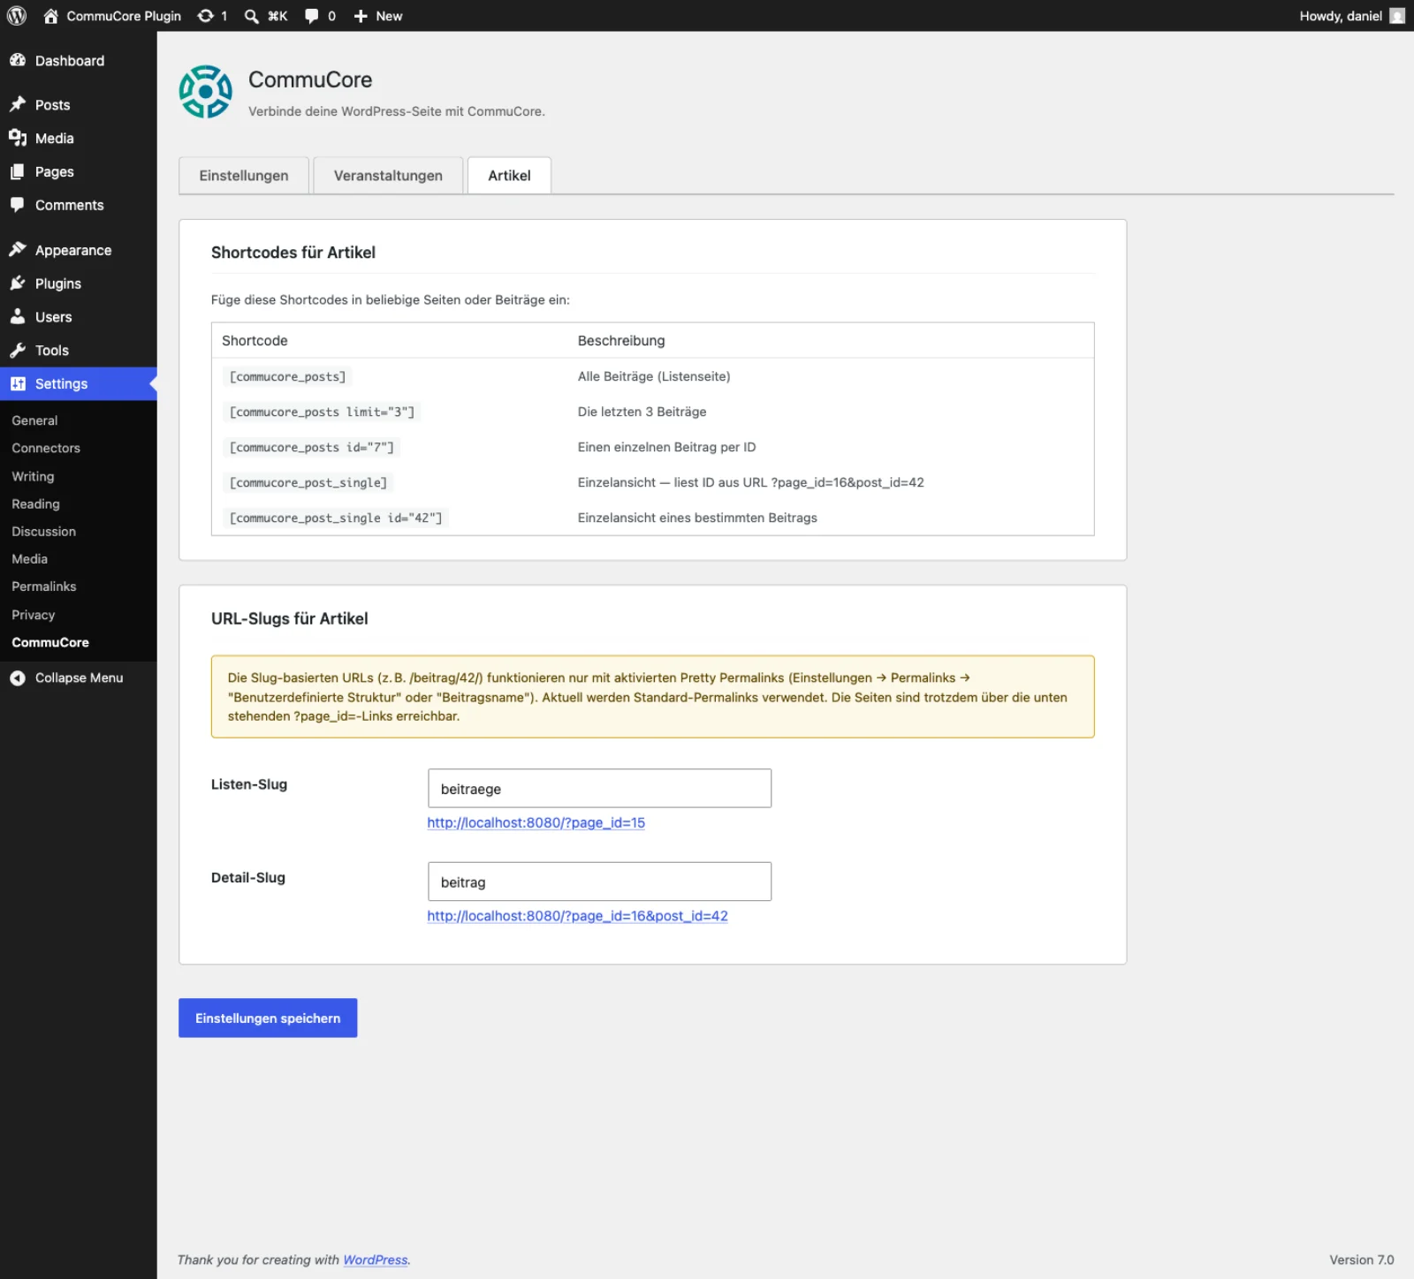Click the Tools menu label
This screenshot has width=1414, height=1279.
52,350
